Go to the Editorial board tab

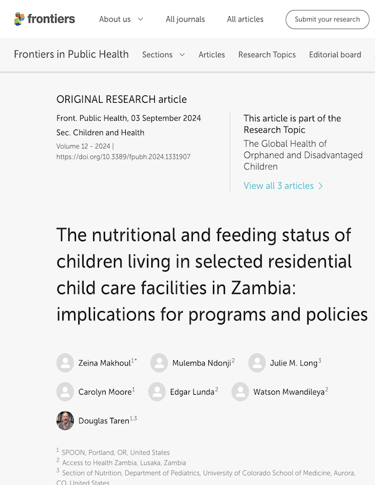click(335, 55)
